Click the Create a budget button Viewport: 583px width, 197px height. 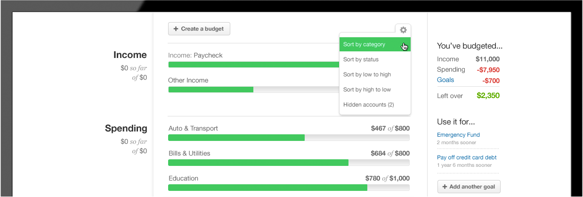click(199, 29)
